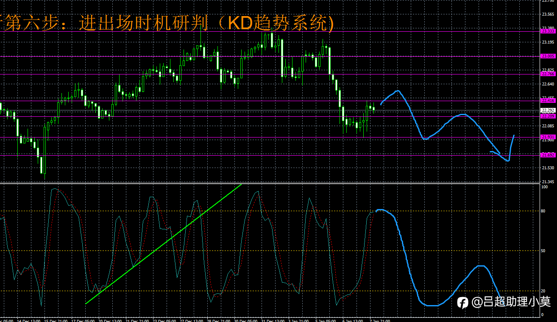Click the 22.640 price scale value
This screenshot has height=322, width=557.
(548, 84)
